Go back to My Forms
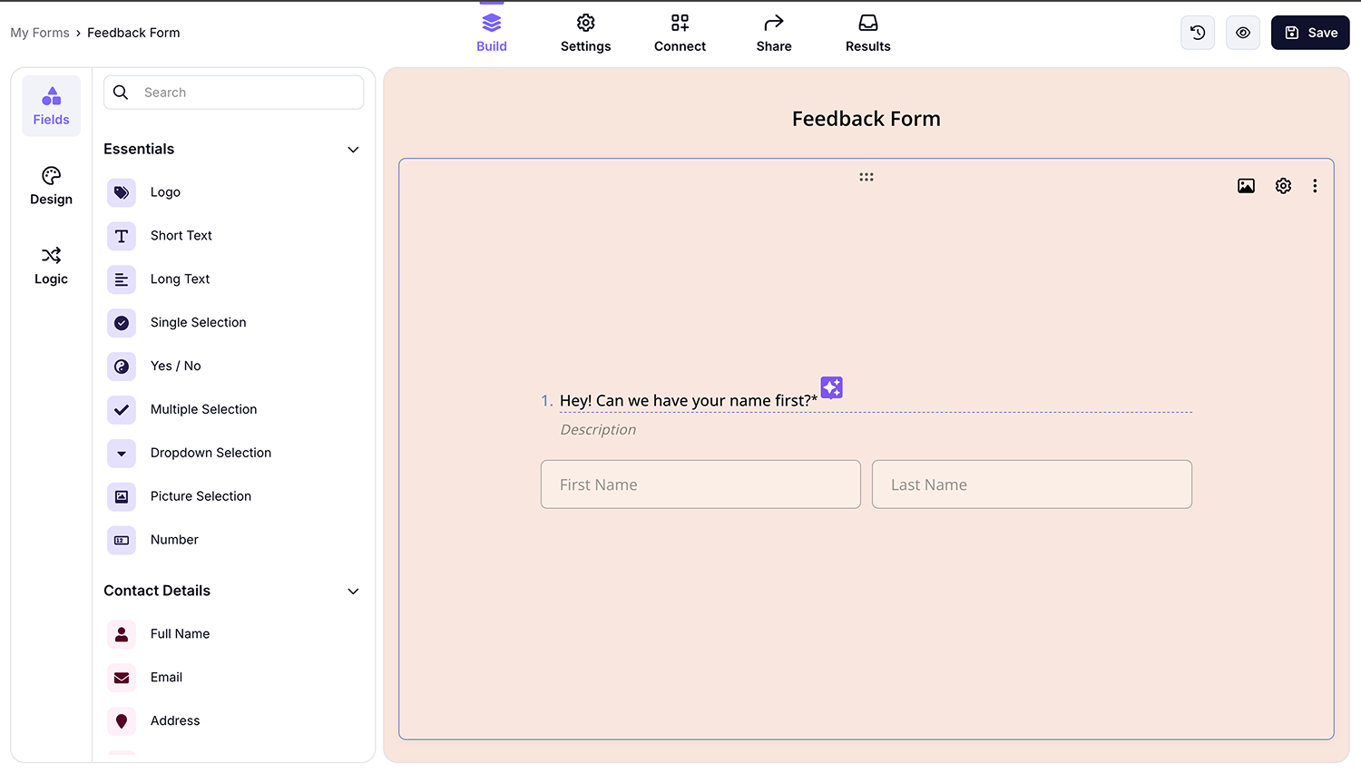The height and width of the screenshot is (773, 1361). 40,32
